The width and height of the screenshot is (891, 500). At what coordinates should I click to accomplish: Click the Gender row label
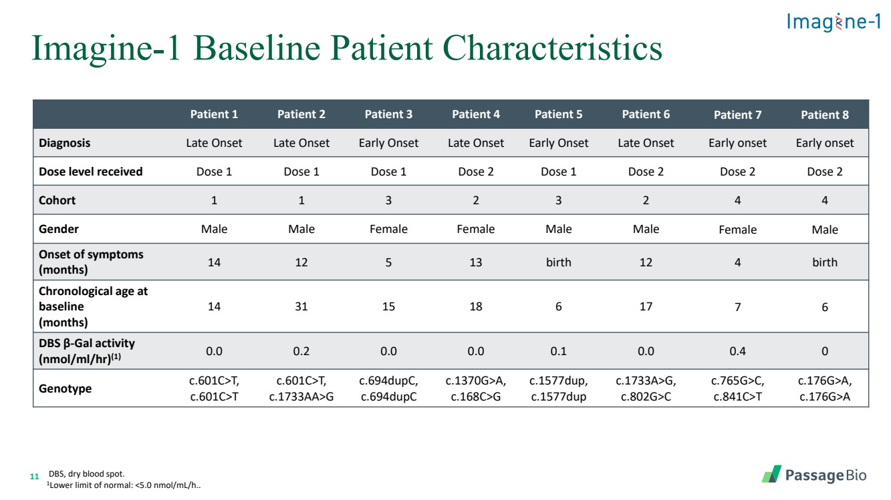click(x=58, y=229)
